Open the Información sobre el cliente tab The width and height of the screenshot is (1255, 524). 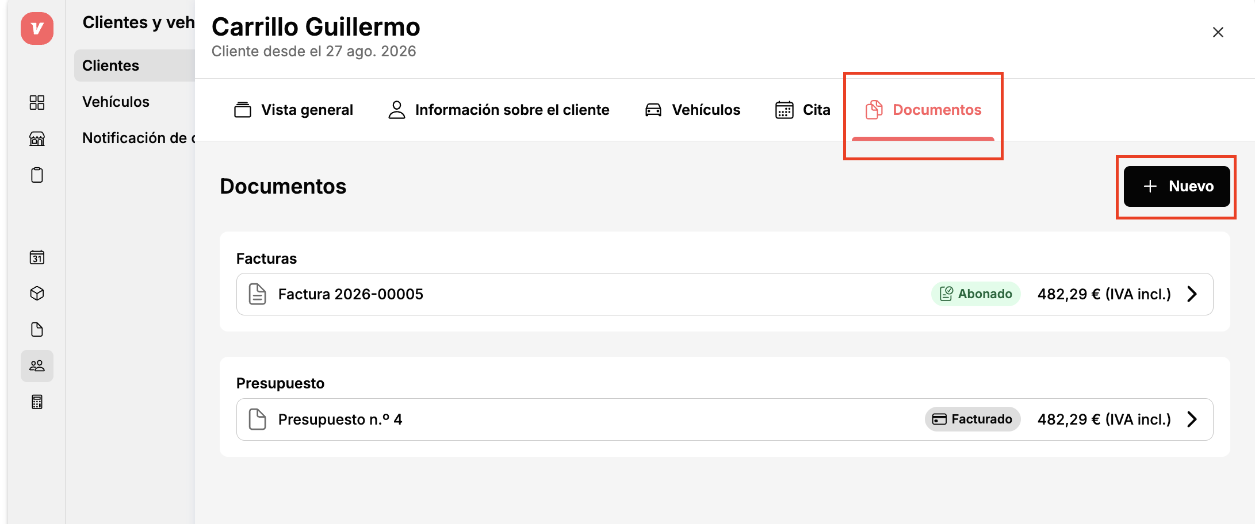pos(499,110)
